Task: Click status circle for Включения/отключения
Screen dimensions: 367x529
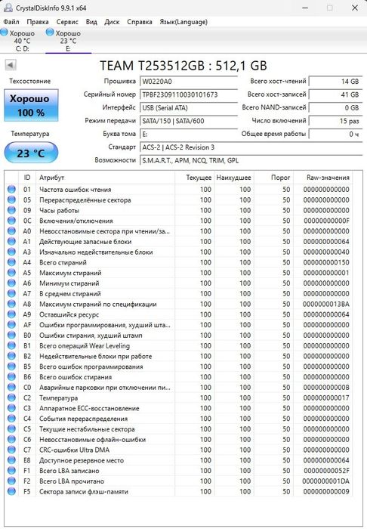Action: [11, 221]
